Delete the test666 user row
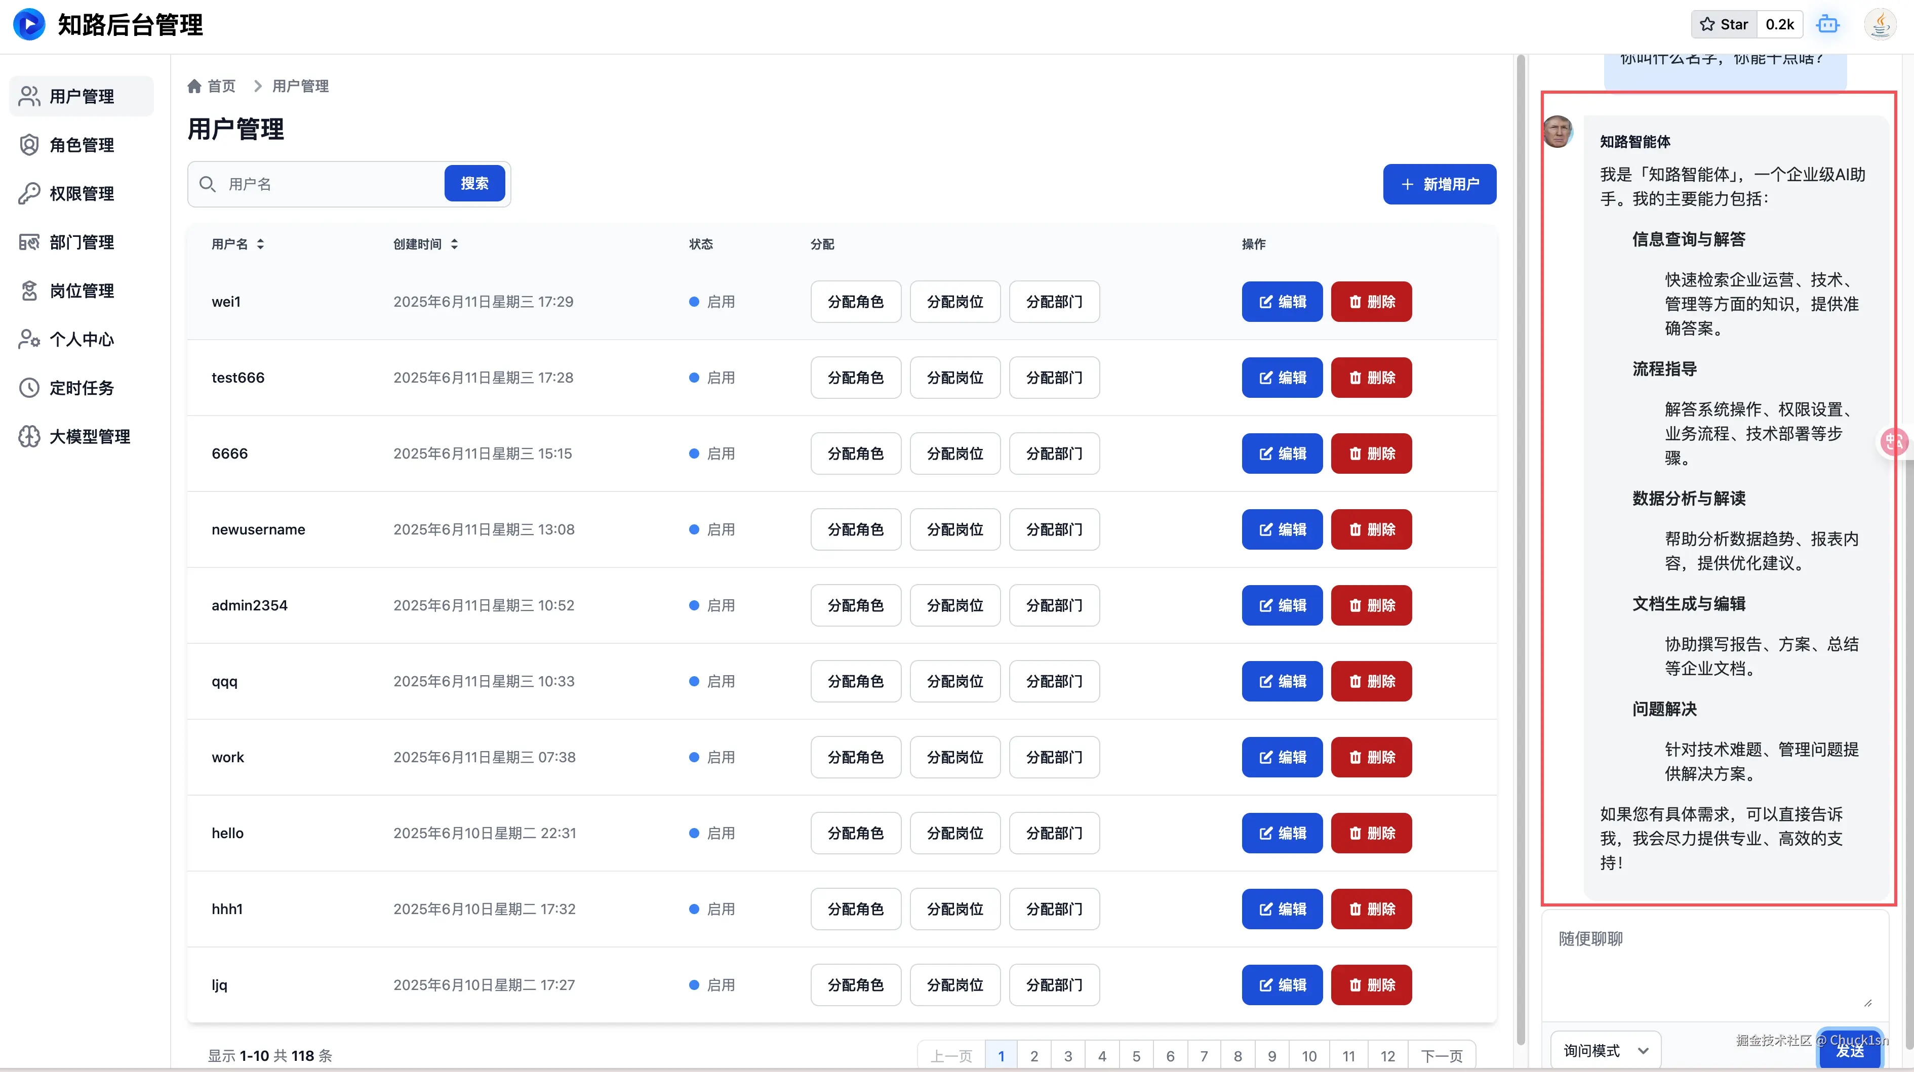The image size is (1914, 1072). tap(1371, 378)
